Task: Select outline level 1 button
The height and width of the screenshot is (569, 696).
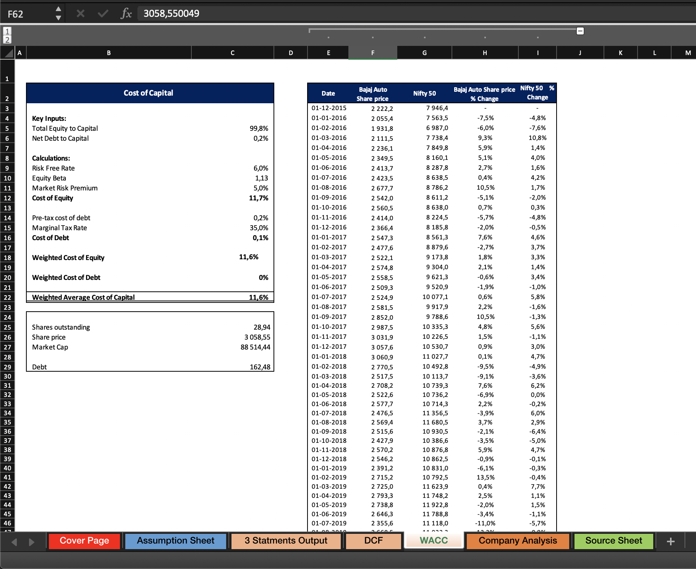Action: pos(7,31)
